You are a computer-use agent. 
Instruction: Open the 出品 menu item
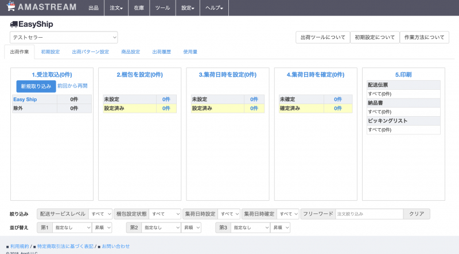coord(94,8)
